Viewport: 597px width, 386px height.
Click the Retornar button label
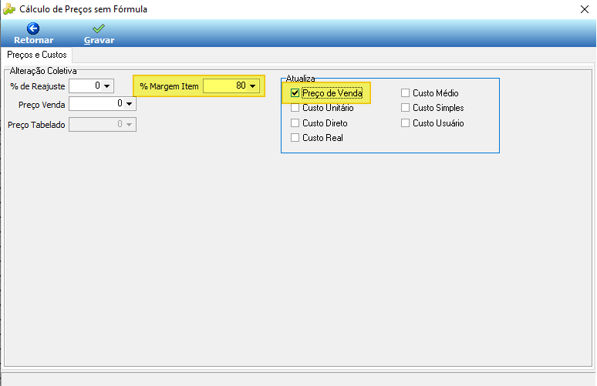(x=33, y=40)
